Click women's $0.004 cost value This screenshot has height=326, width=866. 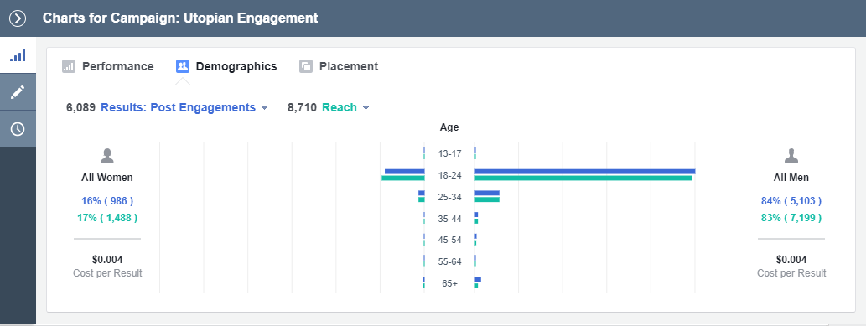pyautogui.click(x=107, y=260)
